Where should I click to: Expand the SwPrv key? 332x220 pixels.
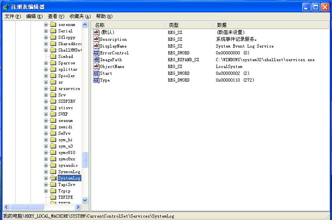pyautogui.click(x=46, y=134)
